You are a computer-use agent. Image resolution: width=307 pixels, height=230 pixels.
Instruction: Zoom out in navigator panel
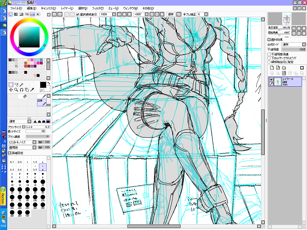pos(294,28)
